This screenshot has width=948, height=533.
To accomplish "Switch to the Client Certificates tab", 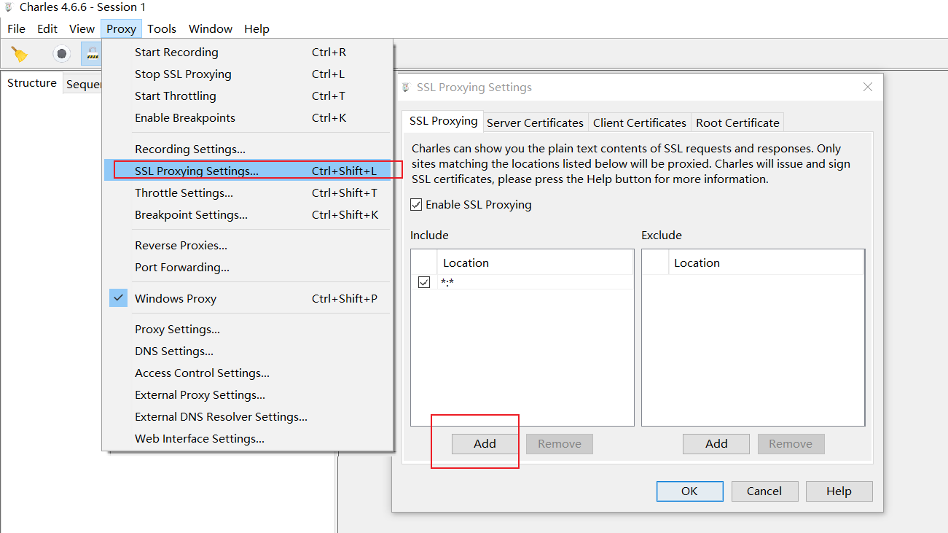I will click(x=640, y=122).
